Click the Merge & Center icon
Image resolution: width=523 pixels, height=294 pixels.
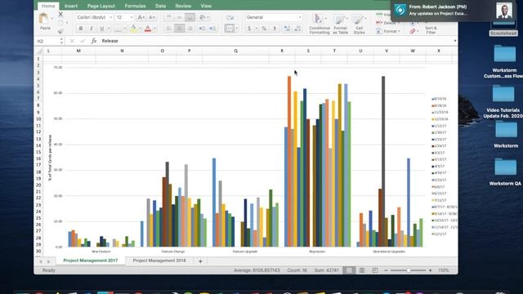[229, 29]
